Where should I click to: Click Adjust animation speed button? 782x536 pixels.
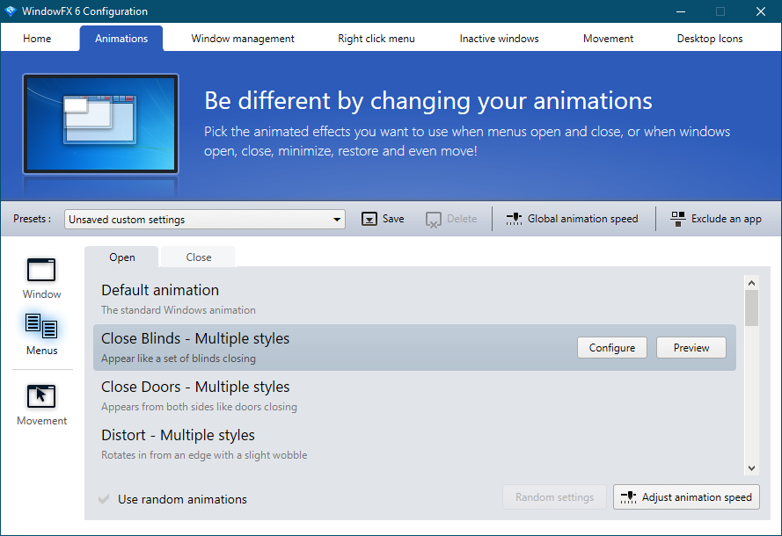686,497
